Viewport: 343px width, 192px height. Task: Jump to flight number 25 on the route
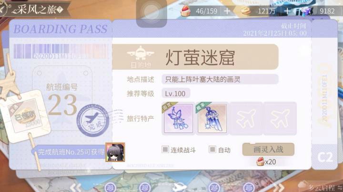pos(249,187)
